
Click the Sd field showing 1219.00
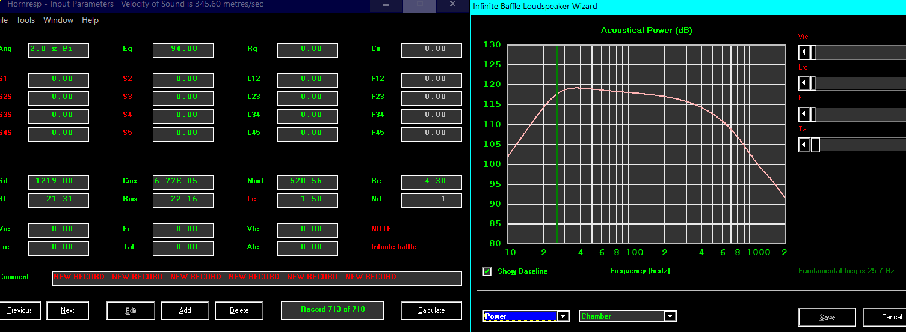click(x=58, y=182)
